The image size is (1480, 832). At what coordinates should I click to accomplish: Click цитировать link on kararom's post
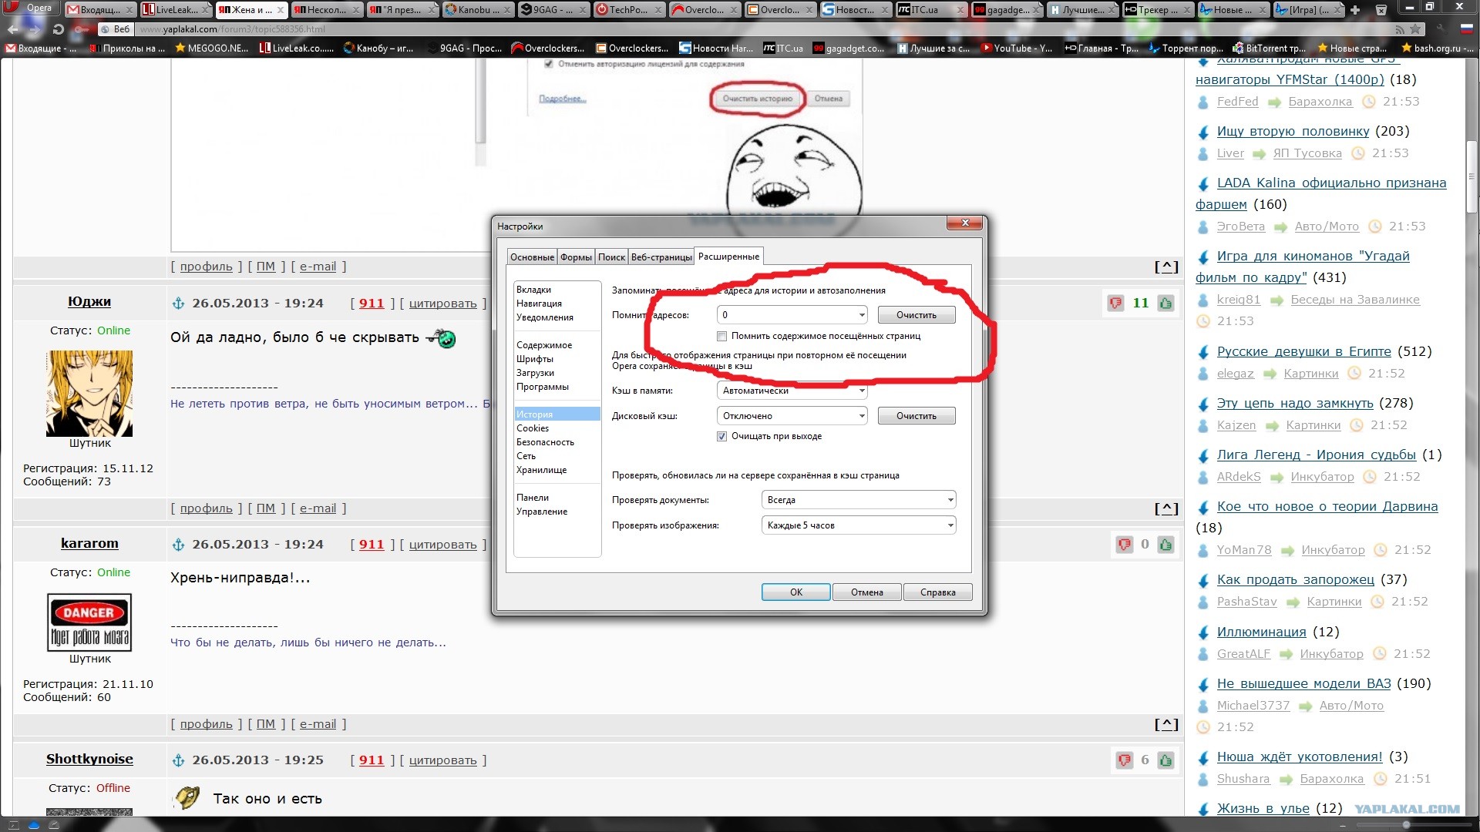tap(442, 545)
